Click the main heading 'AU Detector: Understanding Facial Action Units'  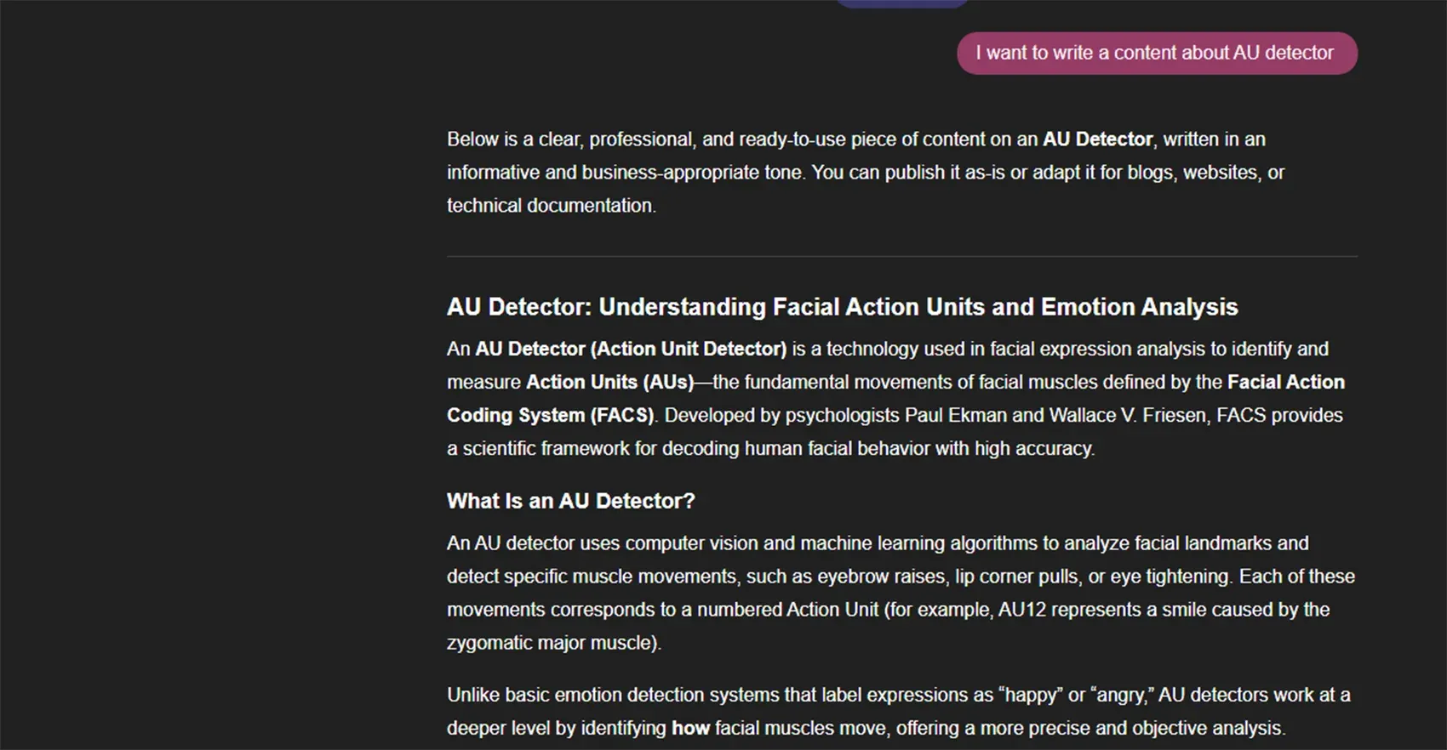click(842, 307)
